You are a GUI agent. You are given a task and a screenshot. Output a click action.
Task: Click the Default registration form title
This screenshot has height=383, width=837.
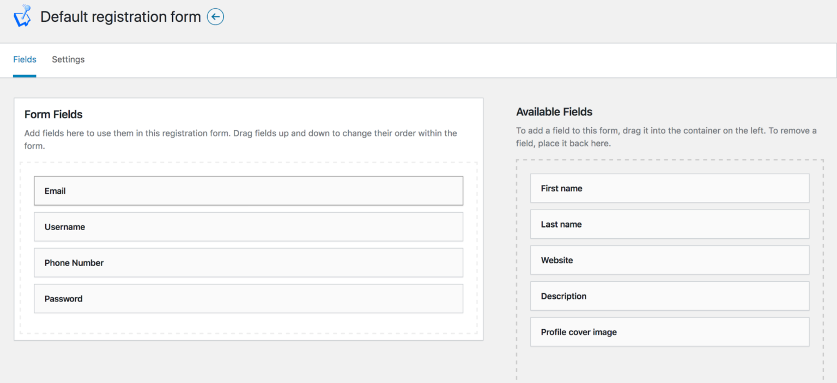tap(120, 17)
